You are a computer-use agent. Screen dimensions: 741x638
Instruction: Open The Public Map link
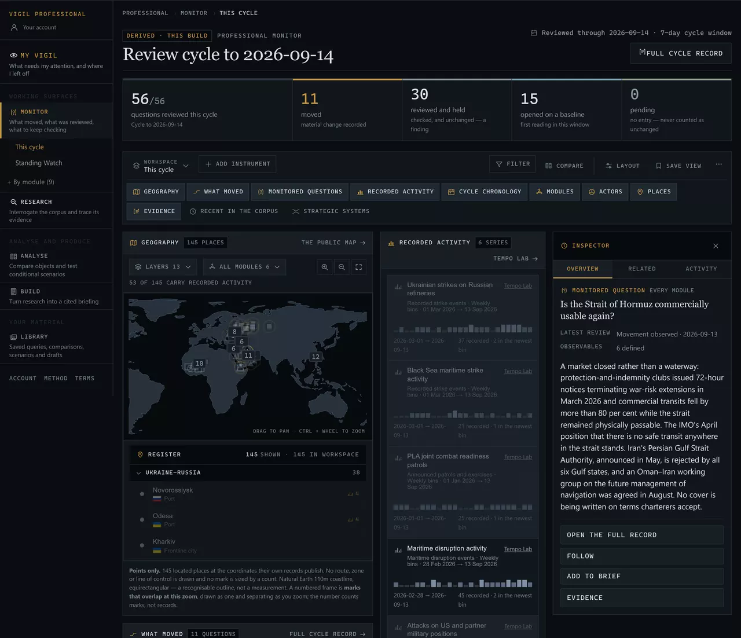click(x=333, y=243)
